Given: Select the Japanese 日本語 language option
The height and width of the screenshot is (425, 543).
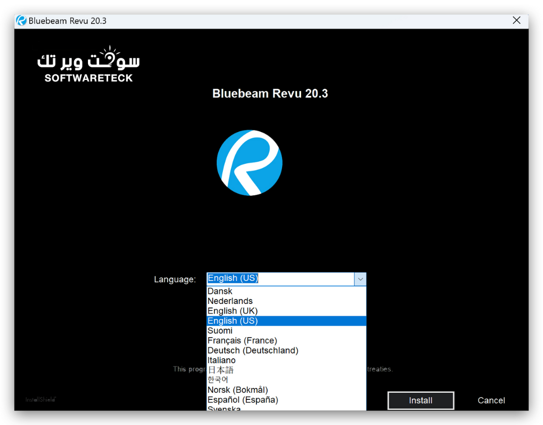Looking at the screenshot, I should [221, 370].
